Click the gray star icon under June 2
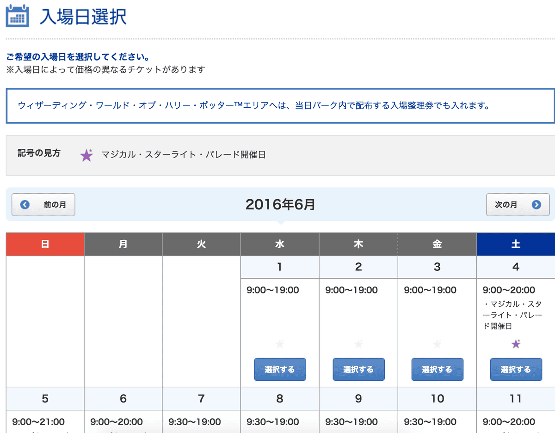 (x=358, y=344)
